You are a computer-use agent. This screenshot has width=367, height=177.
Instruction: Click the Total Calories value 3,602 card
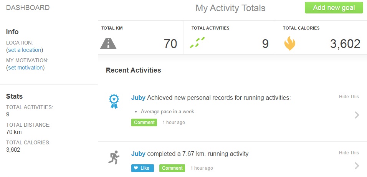point(345,44)
